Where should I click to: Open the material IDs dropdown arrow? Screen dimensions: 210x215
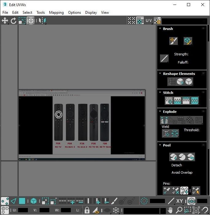pyautogui.click(x=162, y=210)
